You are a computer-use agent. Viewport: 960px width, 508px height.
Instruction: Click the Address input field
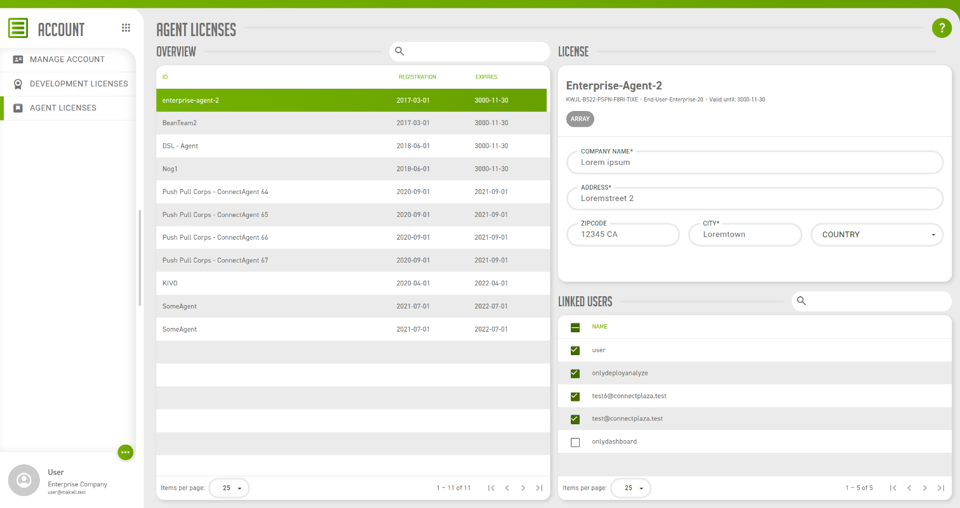[x=755, y=199]
